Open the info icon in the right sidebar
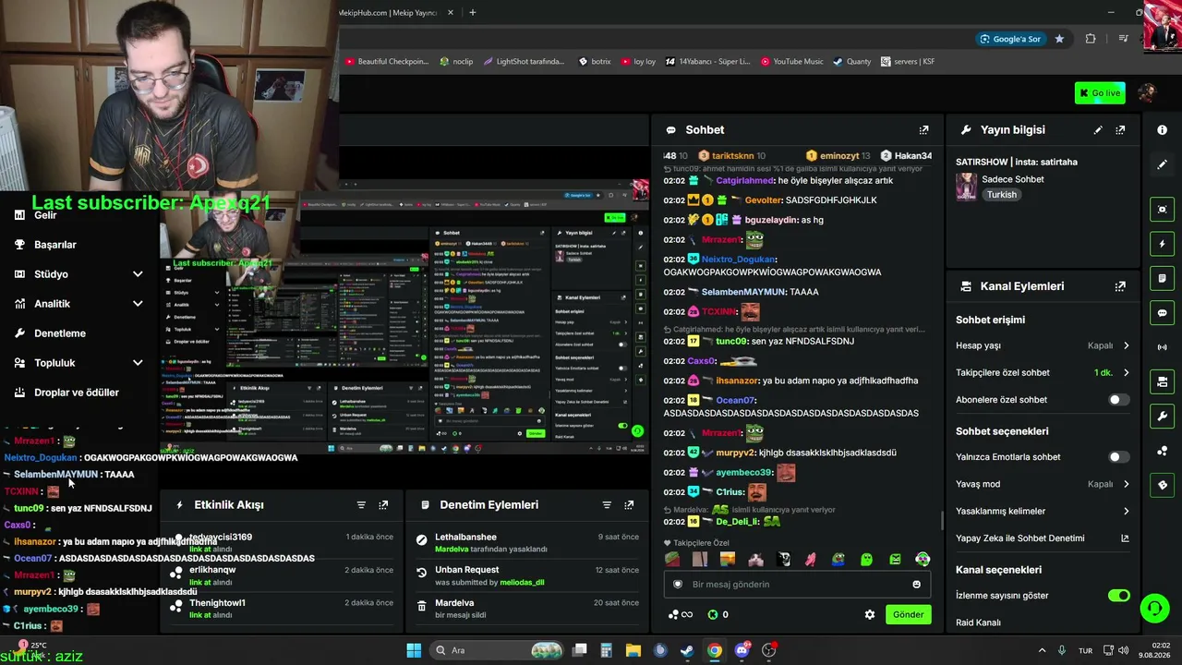Screen dimensions: 1182x665 click(x=1162, y=130)
